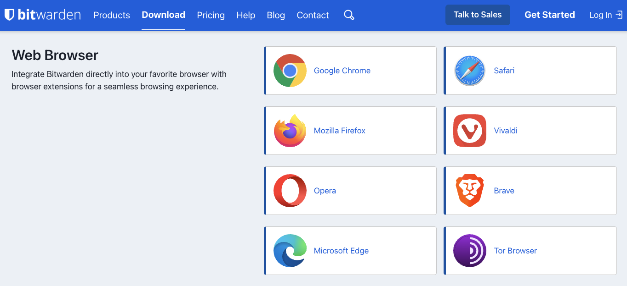The image size is (627, 286).
Task: Go to the Pricing page
Action: 211,15
